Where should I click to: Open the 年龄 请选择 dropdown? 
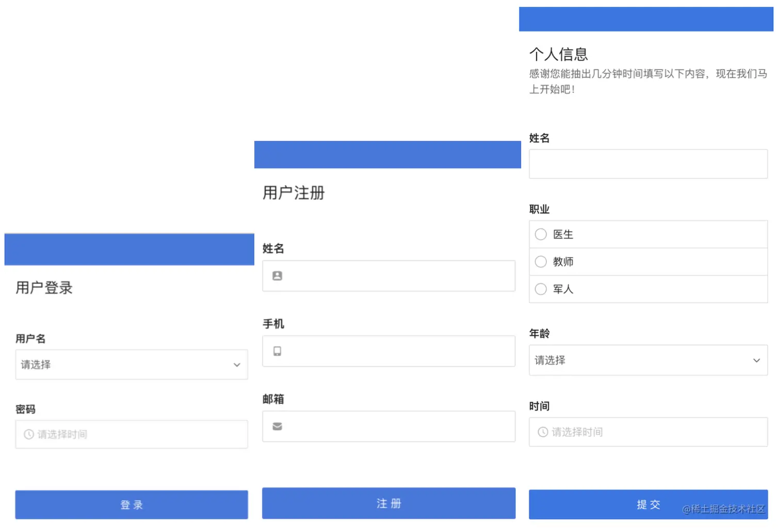[648, 360]
